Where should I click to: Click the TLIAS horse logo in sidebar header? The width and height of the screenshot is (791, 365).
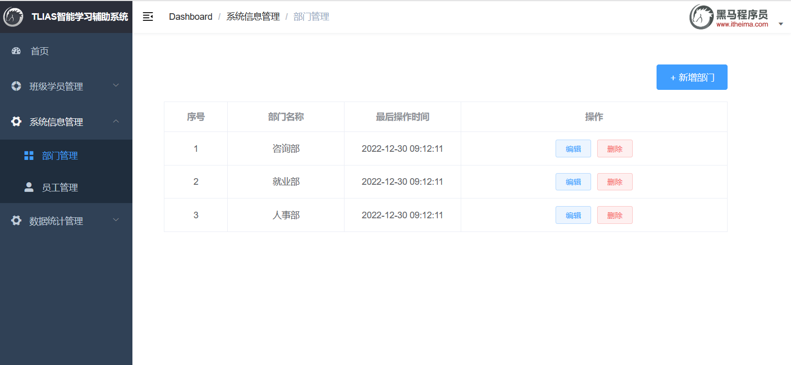[x=13, y=17]
